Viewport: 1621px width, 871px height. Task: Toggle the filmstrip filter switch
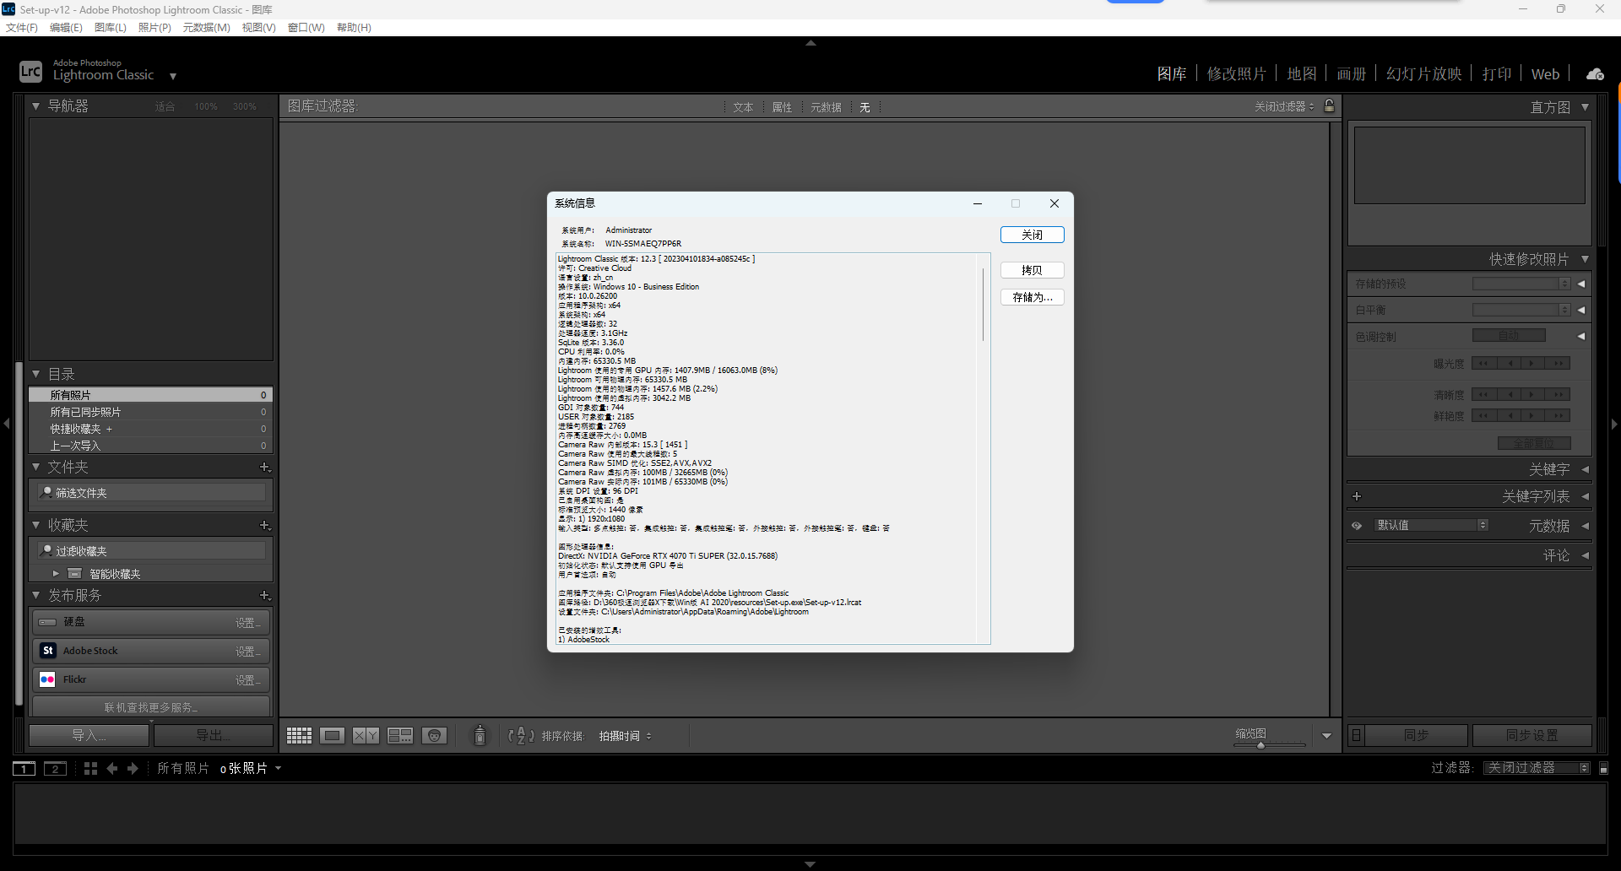click(x=1603, y=768)
